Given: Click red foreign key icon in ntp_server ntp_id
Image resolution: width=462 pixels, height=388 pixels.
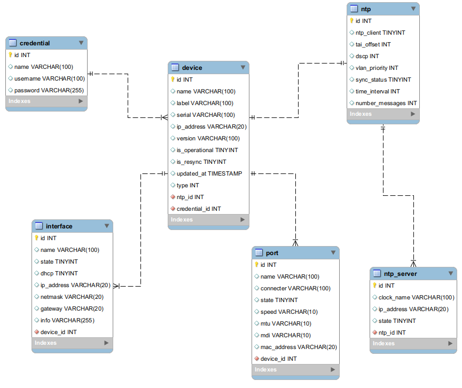Looking at the screenshot, I should coord(375,332).
